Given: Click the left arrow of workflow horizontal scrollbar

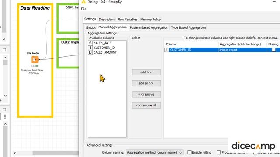Looking at the screenshot, I should (x=15, y=153).
